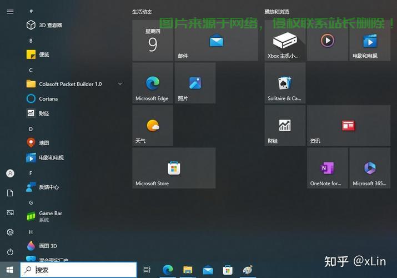Open the Microsoft 365... tile
Viewport: 397px width, 278px height.
[370, 168]
